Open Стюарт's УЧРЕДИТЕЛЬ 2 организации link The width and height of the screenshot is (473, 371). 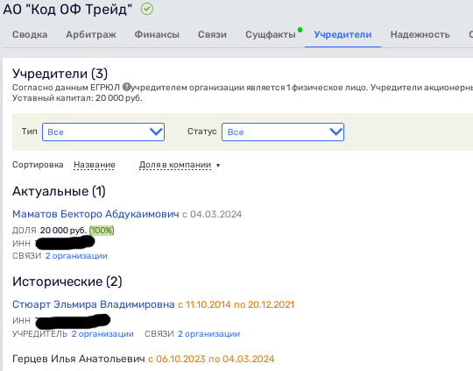pyautogui.click(x=102, y=334)
